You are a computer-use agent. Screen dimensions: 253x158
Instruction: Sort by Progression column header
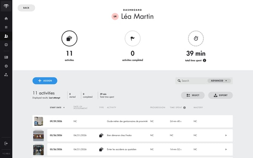[157, 107]
